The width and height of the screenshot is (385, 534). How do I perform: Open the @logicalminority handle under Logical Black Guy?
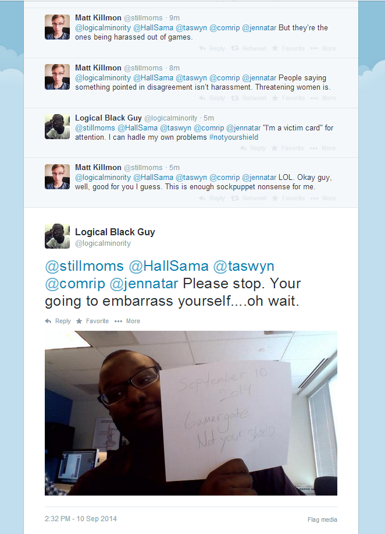coord(103,243)
